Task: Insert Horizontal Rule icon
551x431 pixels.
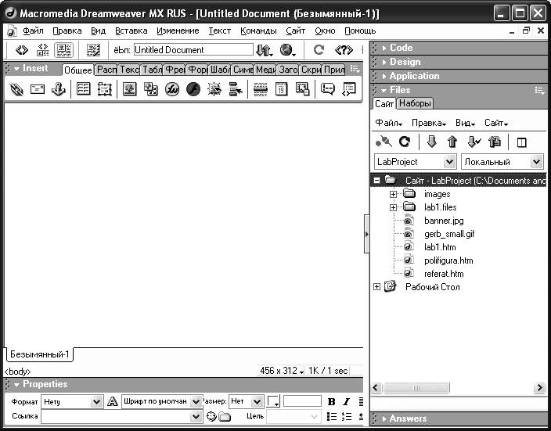Action: pos(261,89)
